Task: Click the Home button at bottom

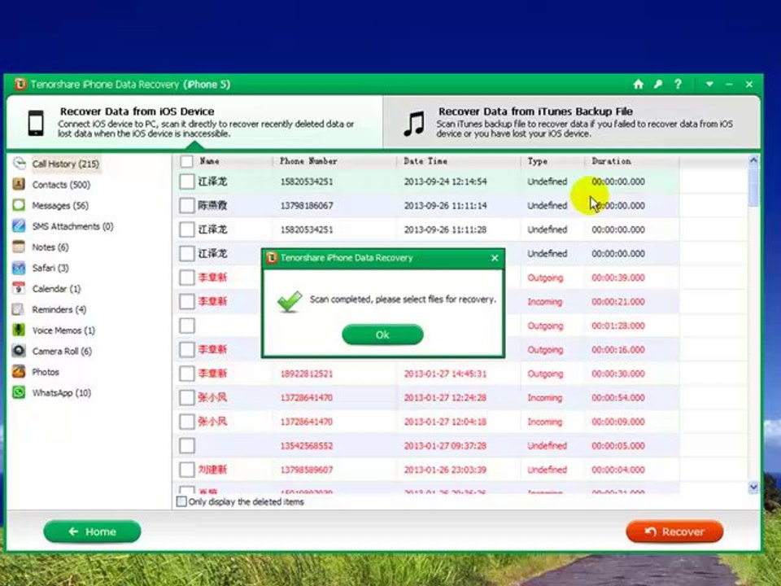Action: 92,531
